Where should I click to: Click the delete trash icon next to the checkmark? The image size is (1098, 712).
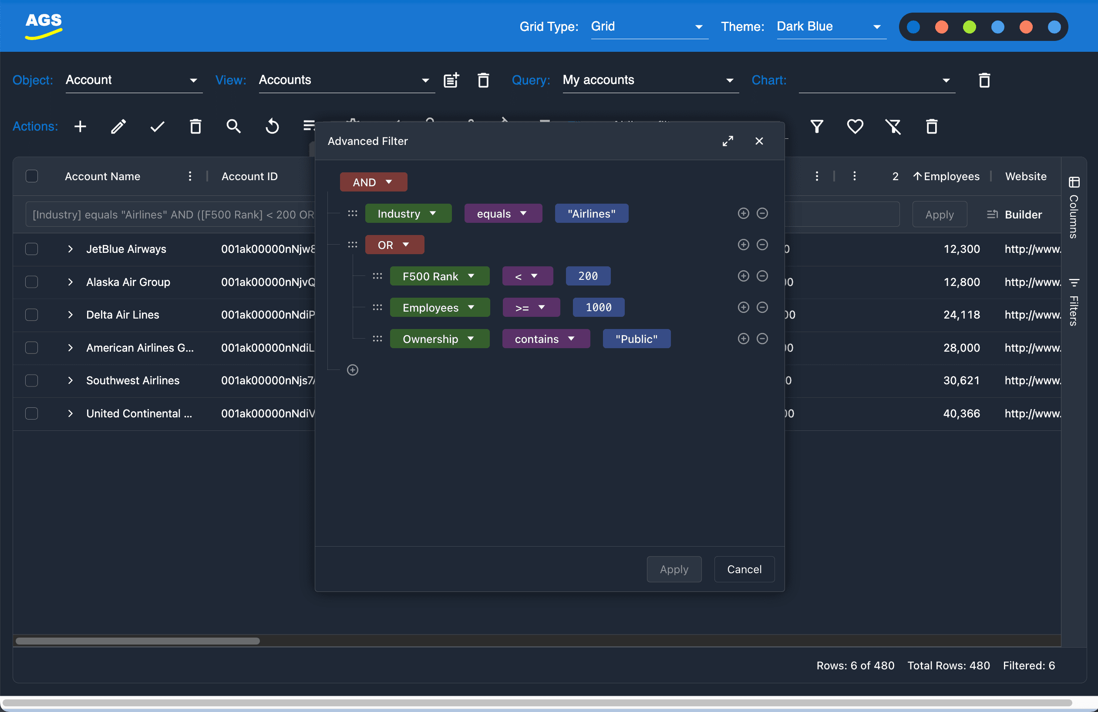pos(195,126)
